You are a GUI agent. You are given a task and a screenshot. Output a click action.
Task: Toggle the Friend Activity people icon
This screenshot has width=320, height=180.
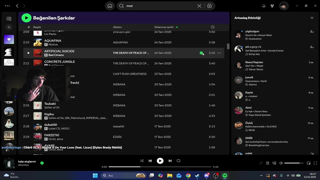click(x=272, y=6)
